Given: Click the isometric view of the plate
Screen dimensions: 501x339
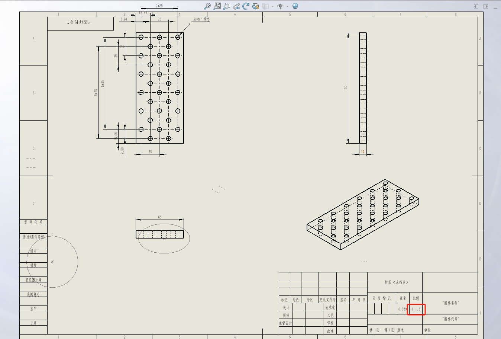Looking at the screenshot, I should coord(362,214).
